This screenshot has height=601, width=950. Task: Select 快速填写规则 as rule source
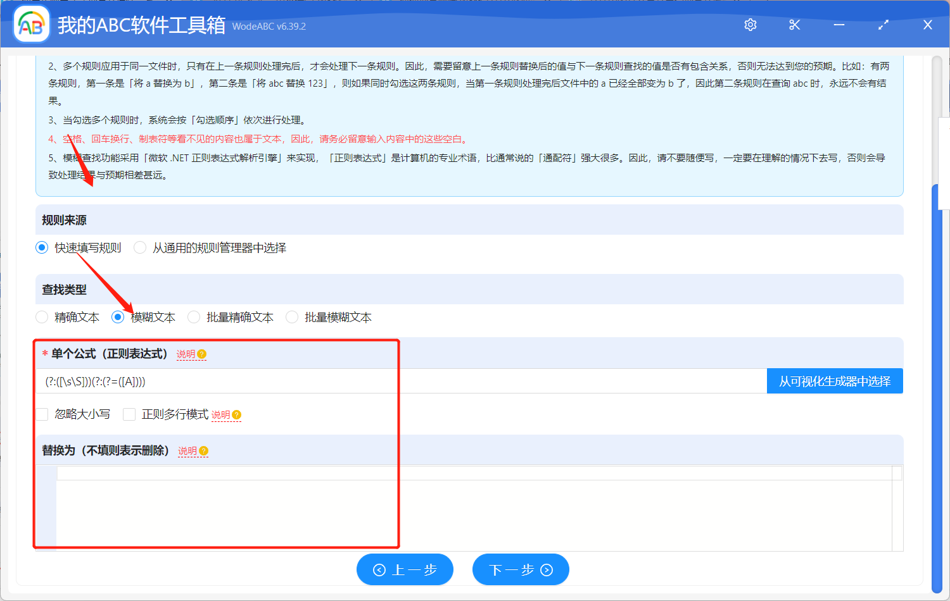[x=41, y=247]
